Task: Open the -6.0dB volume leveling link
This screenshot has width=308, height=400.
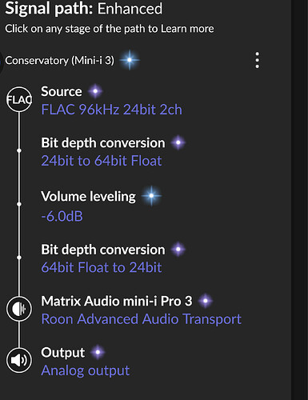Action: pyautogui.click(x=62, y=216)
